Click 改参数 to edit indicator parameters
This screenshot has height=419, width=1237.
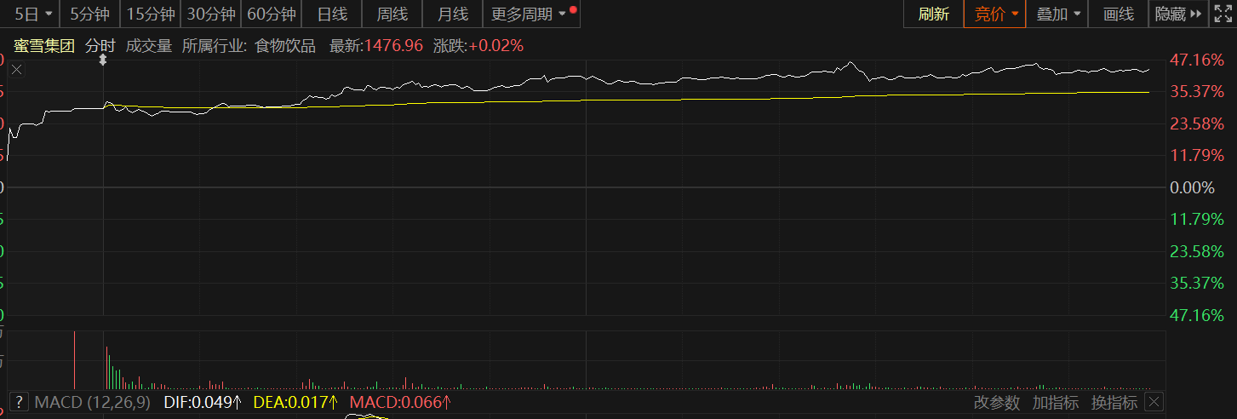tap(996, 402)
